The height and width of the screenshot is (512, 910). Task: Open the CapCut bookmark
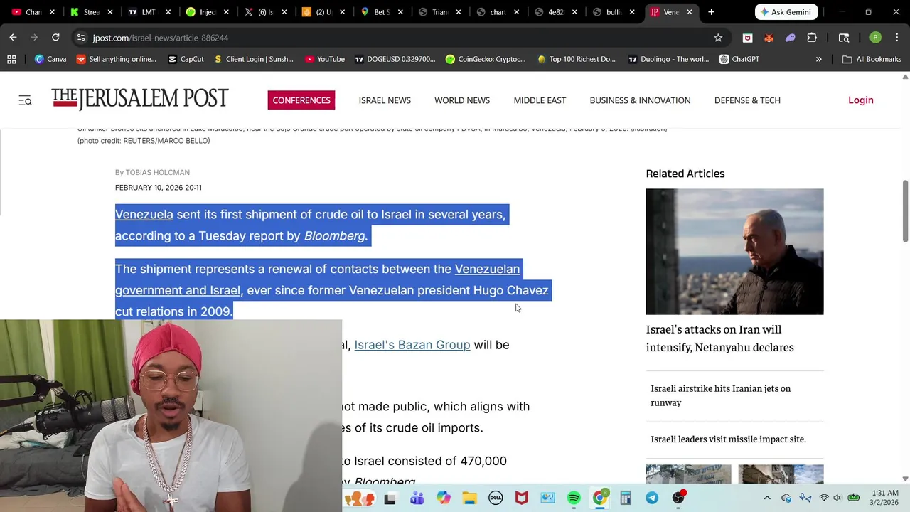click(186, 59)
